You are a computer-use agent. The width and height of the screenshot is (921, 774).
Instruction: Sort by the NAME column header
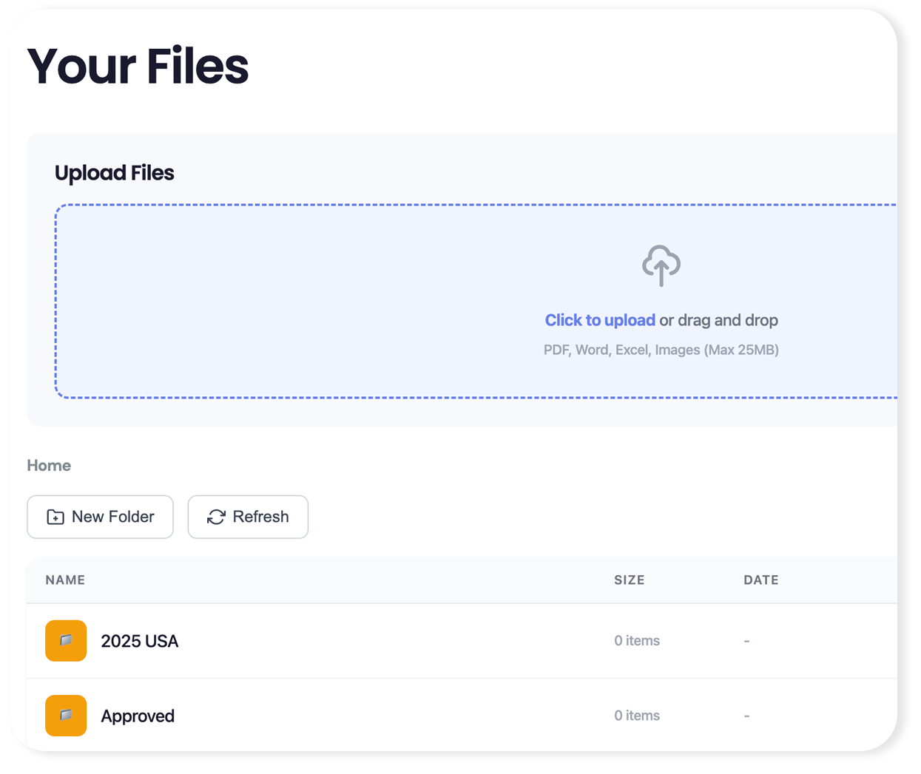click(65, 580)
